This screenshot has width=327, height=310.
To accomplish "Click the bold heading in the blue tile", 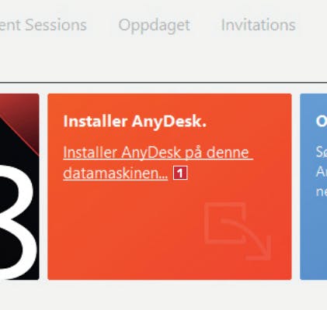I will click(322, 121).
